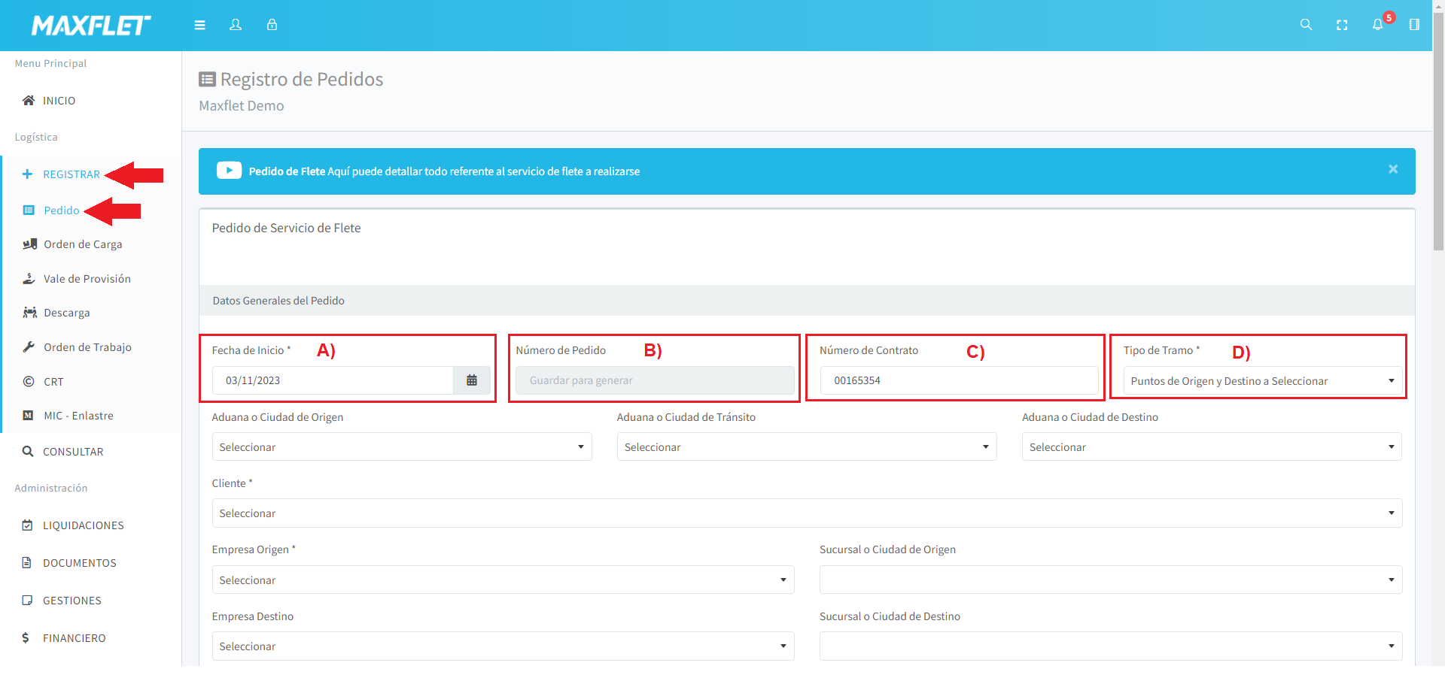Click the hamburger menu toggle icon
Viewport: 1445px width, 675px height.
(199, 25)
